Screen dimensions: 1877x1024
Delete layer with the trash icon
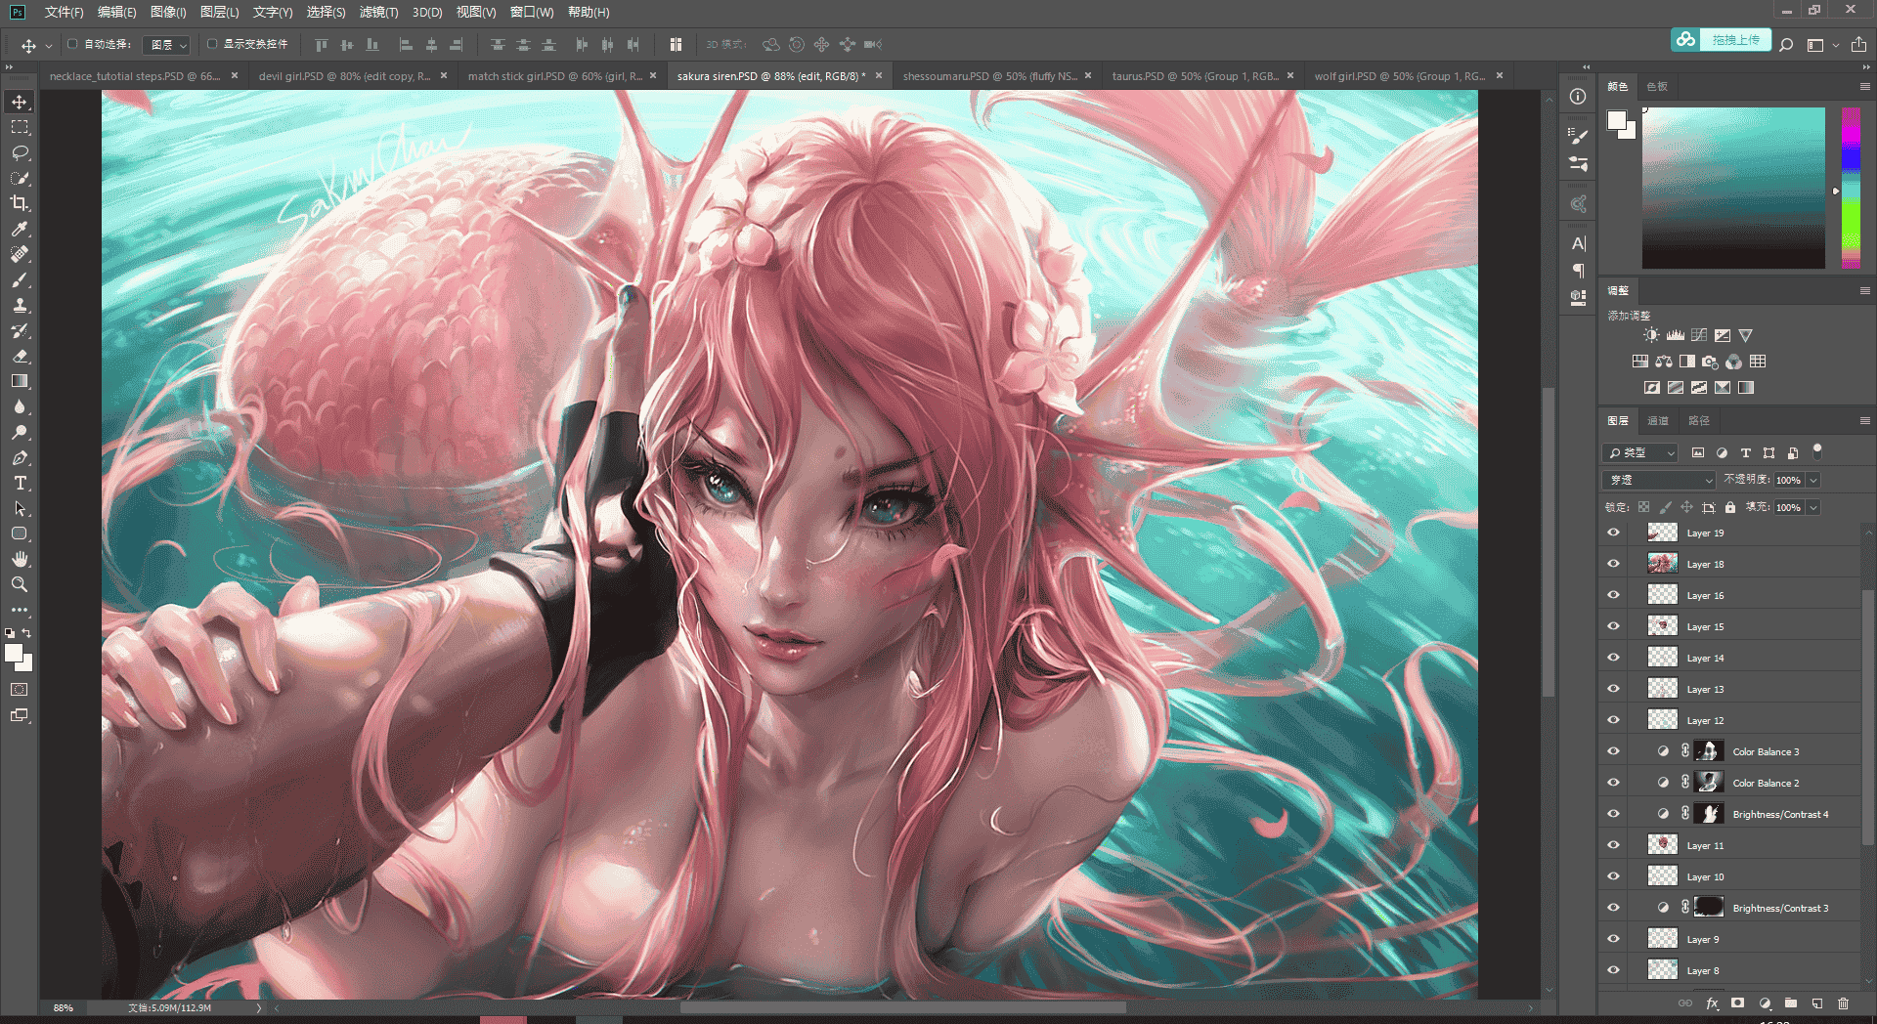coord(1843,1003)
